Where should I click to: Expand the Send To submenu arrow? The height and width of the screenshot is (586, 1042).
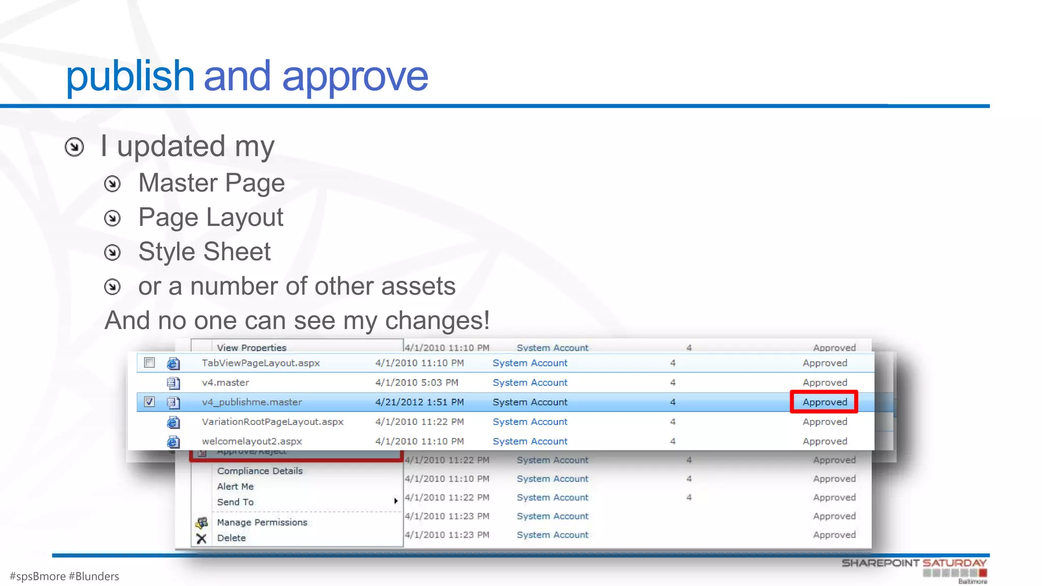tap(395, 502)
